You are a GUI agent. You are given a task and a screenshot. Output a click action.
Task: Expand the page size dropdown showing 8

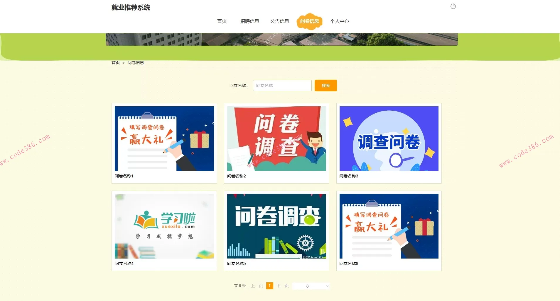coord(311,286)
